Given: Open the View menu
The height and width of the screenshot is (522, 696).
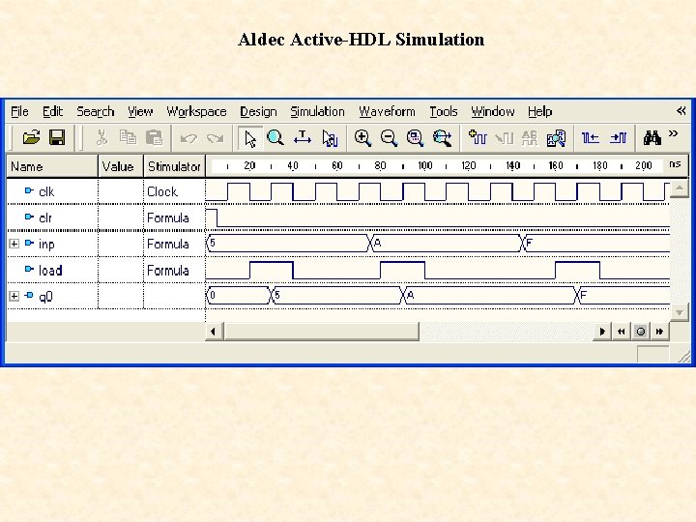Looking at the screenshot, I should (x=140, y=111).
